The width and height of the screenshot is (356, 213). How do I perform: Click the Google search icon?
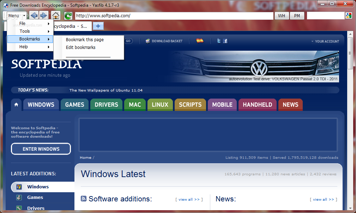point(349,15)
